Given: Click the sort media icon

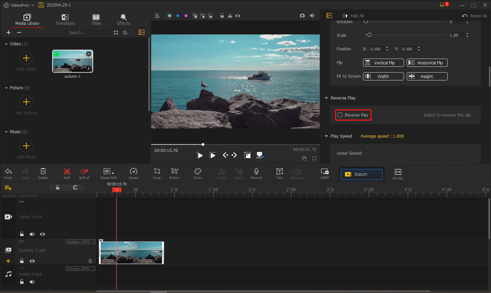Looking at the screenshot, I should tap(125, 32).
